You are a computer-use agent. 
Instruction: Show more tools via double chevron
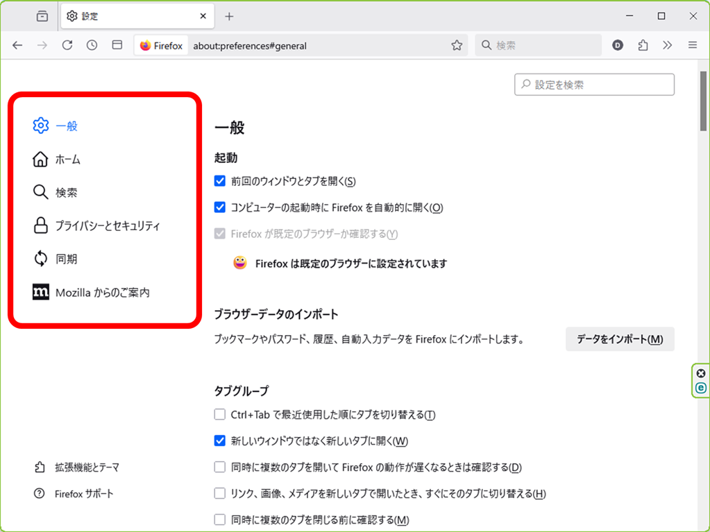tap(668, 45)
